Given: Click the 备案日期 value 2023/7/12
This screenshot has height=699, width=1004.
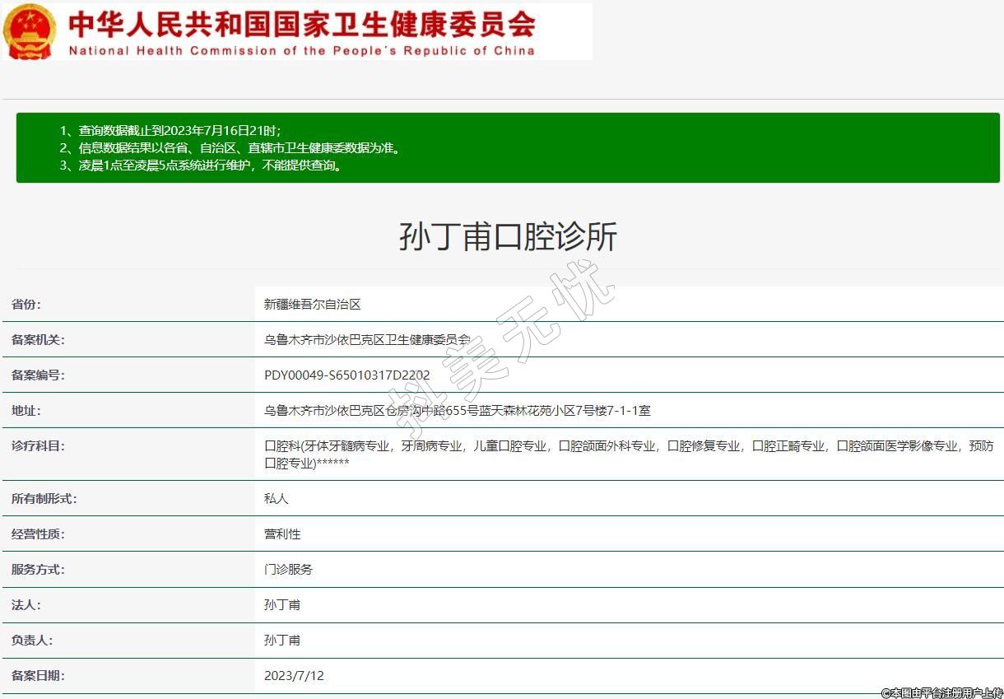Looking at the screenshot, I should click(294, 676).
